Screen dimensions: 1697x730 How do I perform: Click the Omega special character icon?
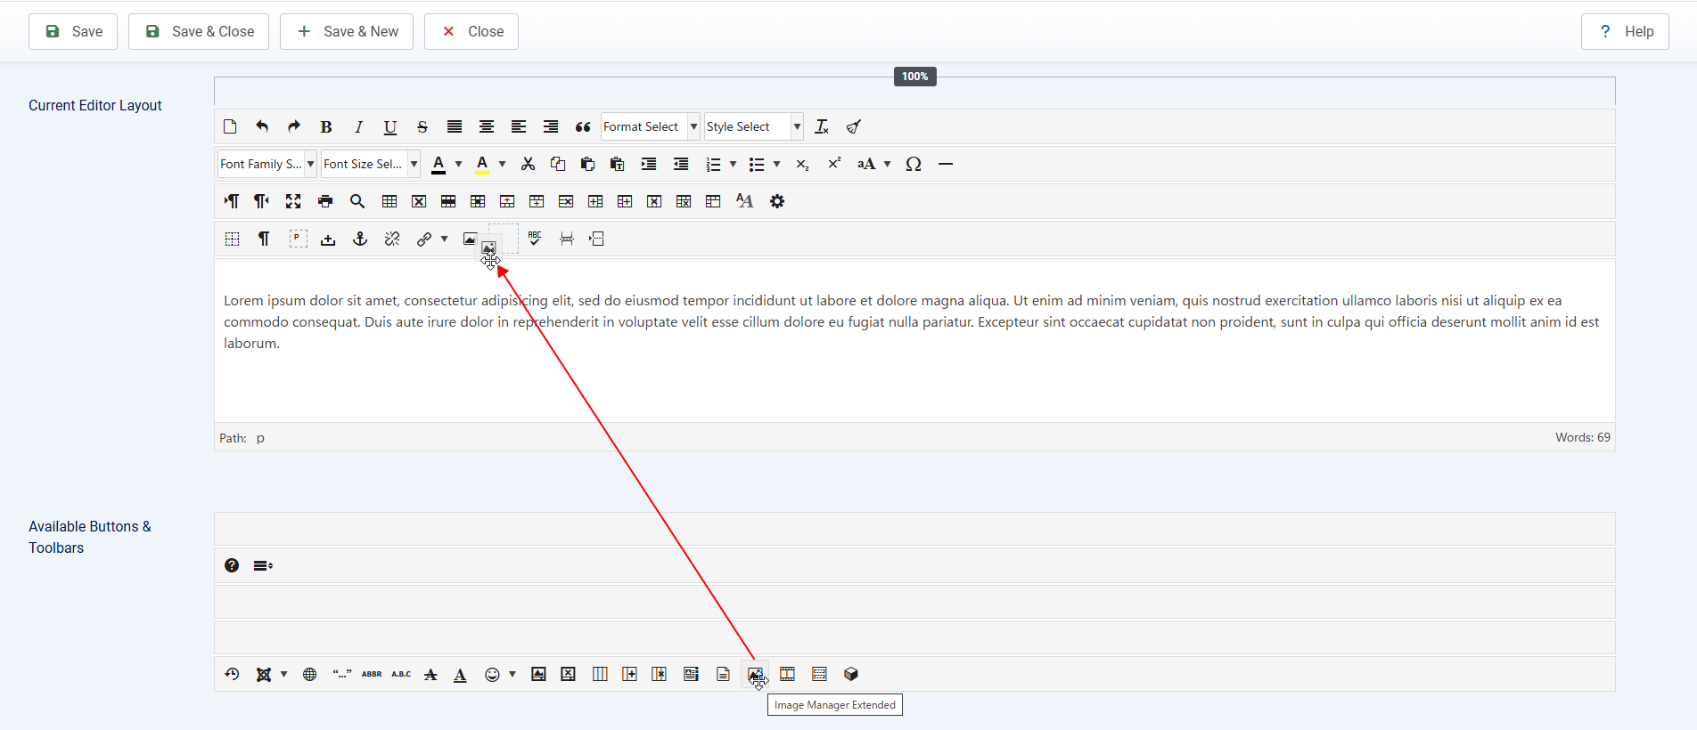914,164
